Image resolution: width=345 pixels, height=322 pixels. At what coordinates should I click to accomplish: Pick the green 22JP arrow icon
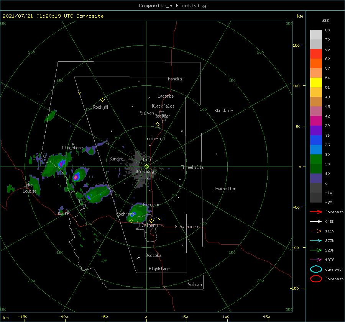316,250
